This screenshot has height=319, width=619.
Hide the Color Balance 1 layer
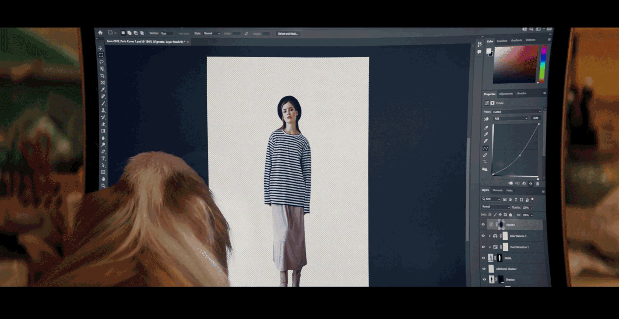(483, 236)
